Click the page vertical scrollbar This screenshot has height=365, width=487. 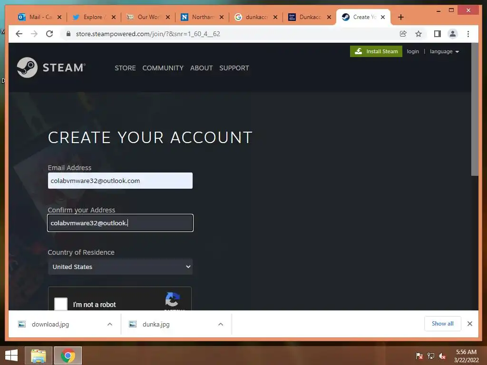coord(475,109)
